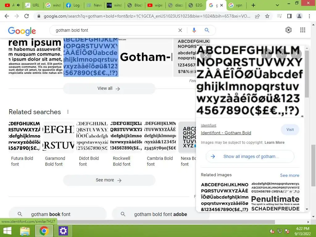Start voice search with microphone
This screenshot has height=237, width=316.
pos(194,30)
